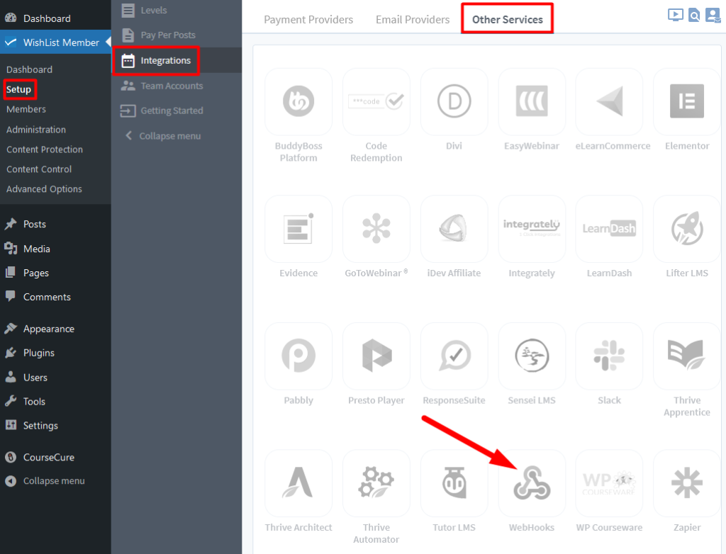Go to Pay Per Posts menu item
This screenshot has height=554, width=726.
(167, 35)
